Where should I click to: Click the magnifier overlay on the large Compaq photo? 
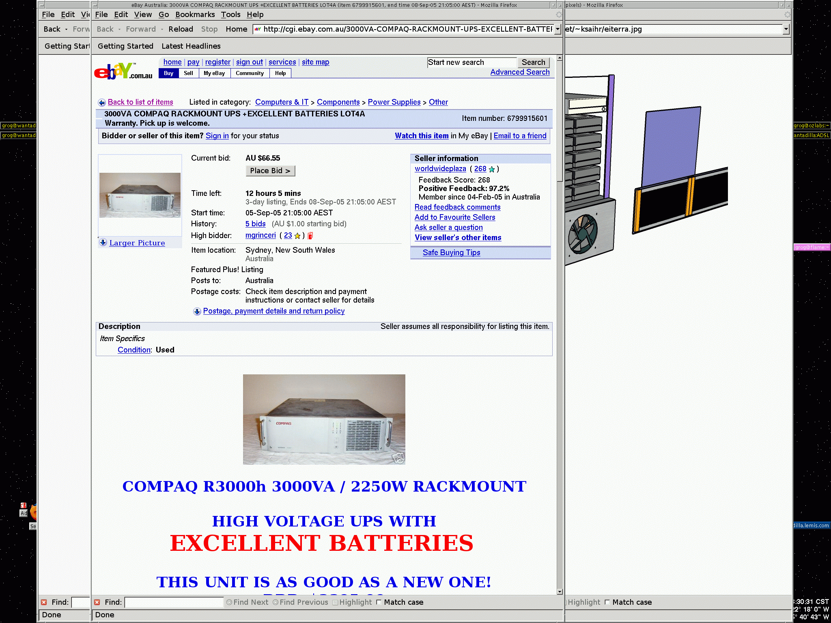(398, 458)
